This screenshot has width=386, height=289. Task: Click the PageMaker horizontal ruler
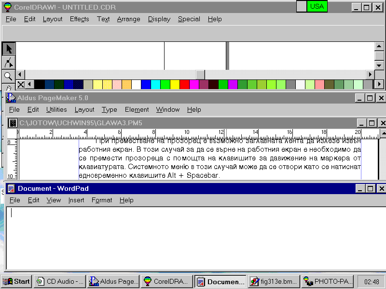[198, 134]
